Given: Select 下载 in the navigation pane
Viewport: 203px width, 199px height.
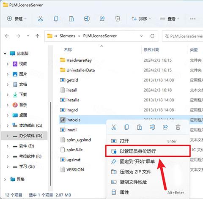Looking at the screenshot, I should [x=23, y=95].
